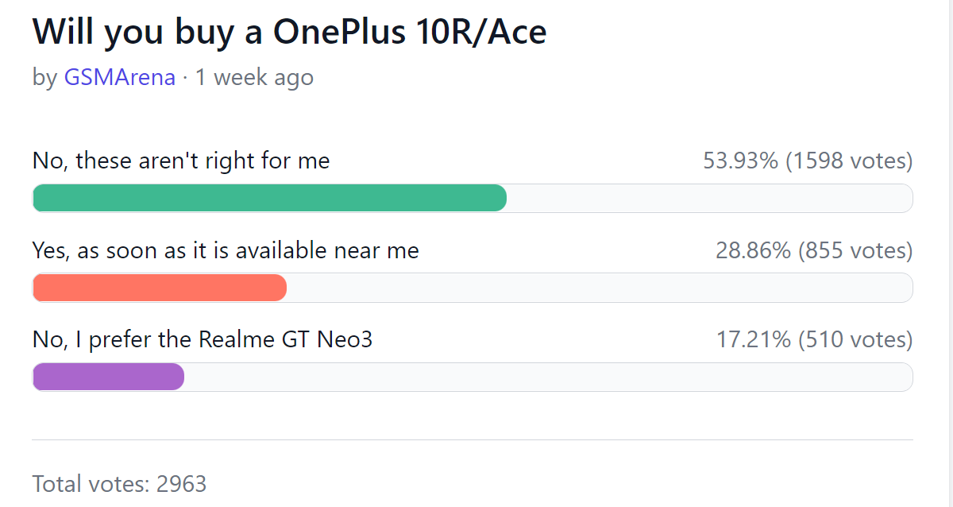This screenshot has height=507, width=953.
Task: Click empty track of the green bar
Action: pos(710,198)
